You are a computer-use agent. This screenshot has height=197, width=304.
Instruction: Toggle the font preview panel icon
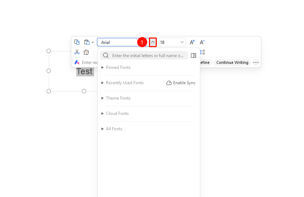(x=194, y=56)
